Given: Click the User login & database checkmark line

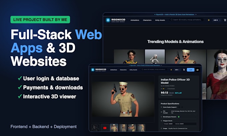Looking at the screenshot, I should coord(48,78).
